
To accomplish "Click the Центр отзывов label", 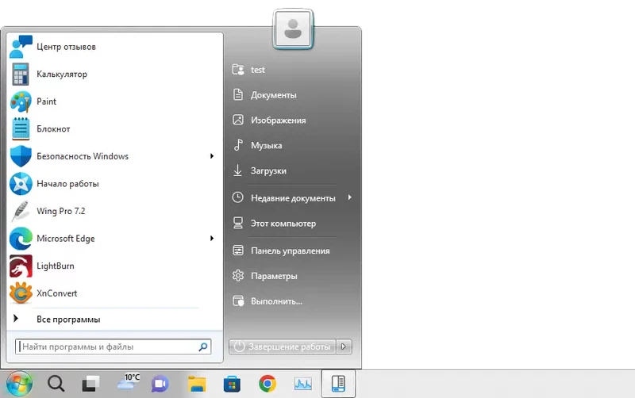I will 66,47.
